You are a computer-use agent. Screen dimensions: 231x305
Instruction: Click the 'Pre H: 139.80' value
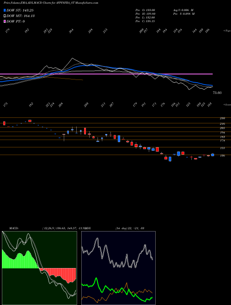[x=145, y=14]
